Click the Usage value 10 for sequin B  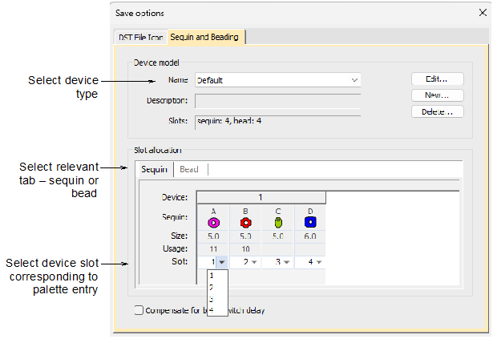tap(245, 249)
